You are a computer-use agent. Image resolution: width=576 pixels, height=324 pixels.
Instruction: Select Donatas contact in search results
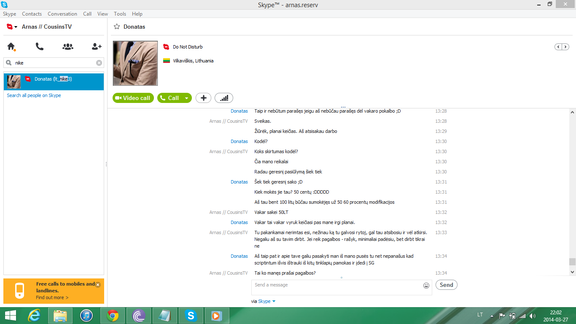(54, 81)
